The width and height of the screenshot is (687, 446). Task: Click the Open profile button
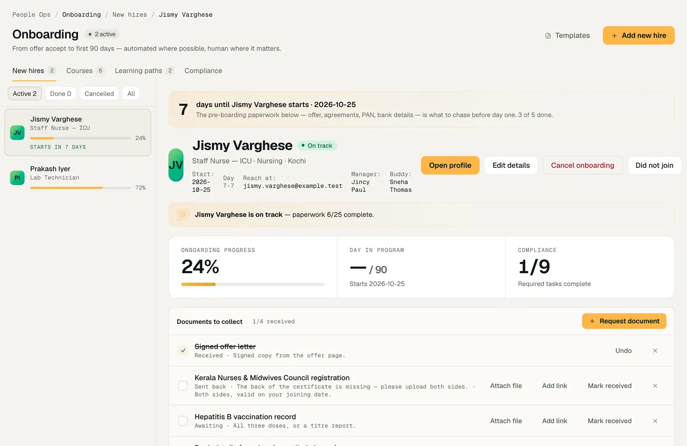(450, 166)
